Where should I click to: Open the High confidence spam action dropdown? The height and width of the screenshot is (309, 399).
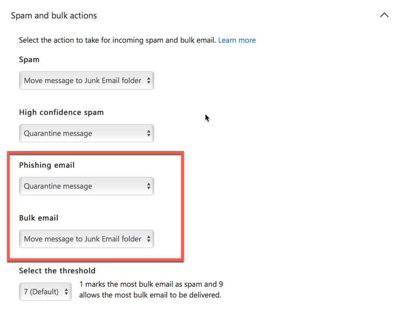pos(86,133)
